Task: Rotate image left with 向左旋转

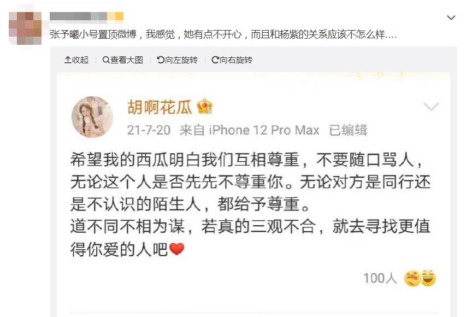Action: tap(177, 60)
